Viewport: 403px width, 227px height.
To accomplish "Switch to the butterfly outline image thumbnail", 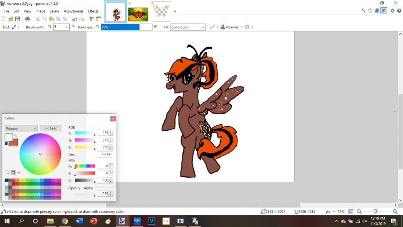I will click(x=161, y=11).
